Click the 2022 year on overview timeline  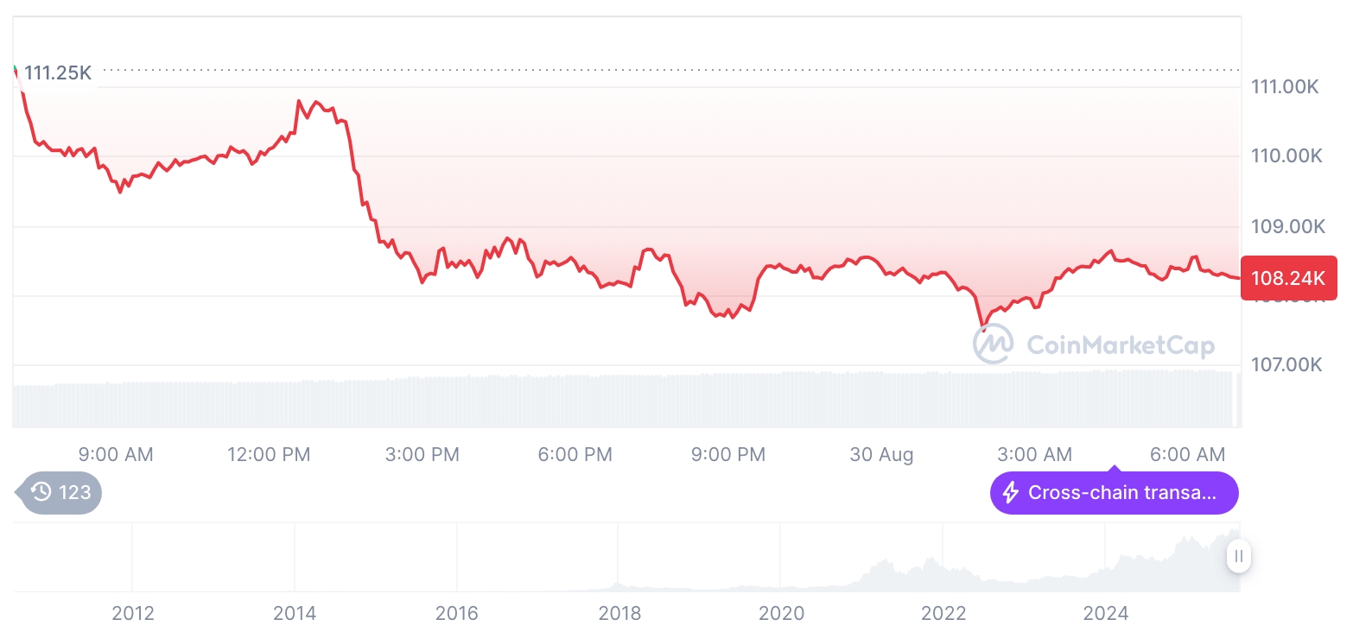943,614
